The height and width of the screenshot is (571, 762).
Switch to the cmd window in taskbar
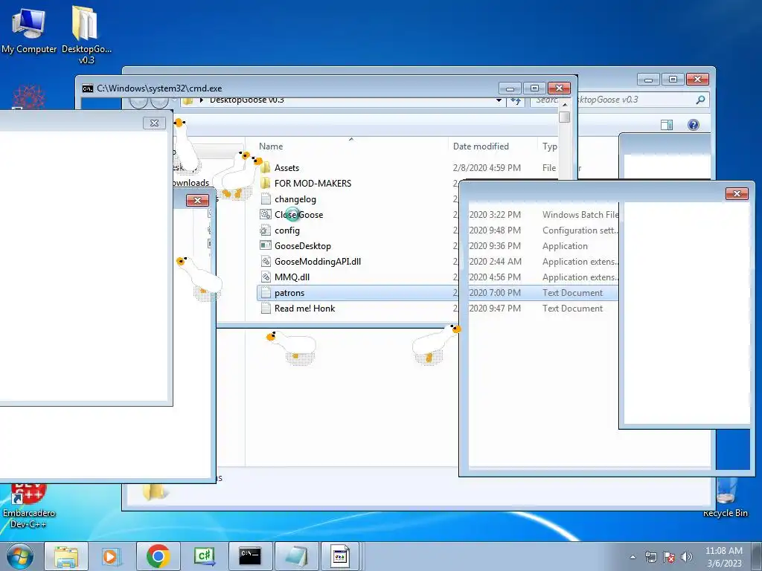click(x=250, y=556)
